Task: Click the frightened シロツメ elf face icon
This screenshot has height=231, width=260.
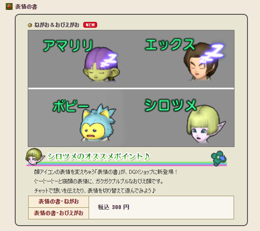Action: (x=206, y=125)
